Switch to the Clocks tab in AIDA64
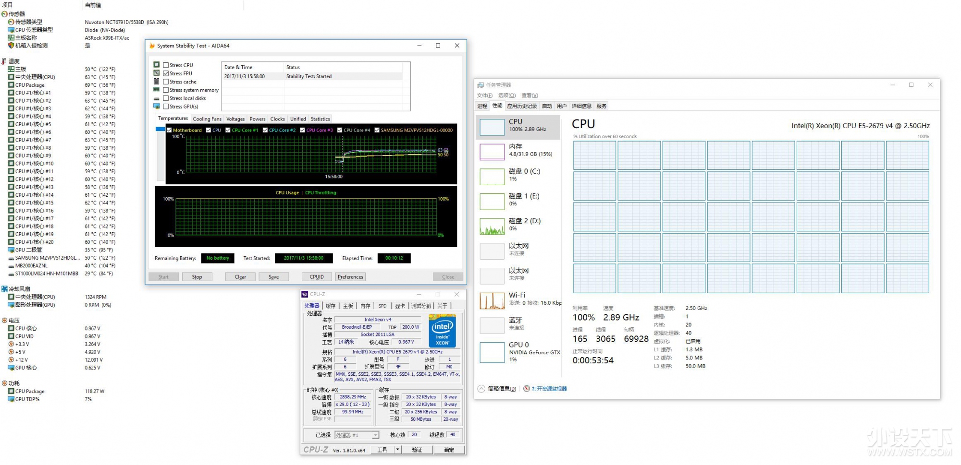Viewport: 961px width, 465px height. 277,119
